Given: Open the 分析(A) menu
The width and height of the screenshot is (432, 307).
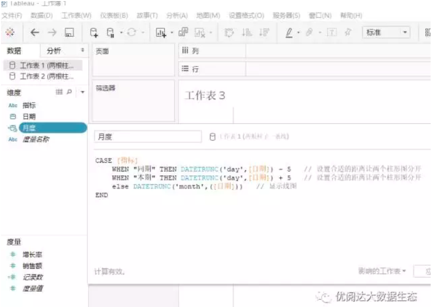Looking at the screenshot, I should pyautogui.click(x=177, y=15).
